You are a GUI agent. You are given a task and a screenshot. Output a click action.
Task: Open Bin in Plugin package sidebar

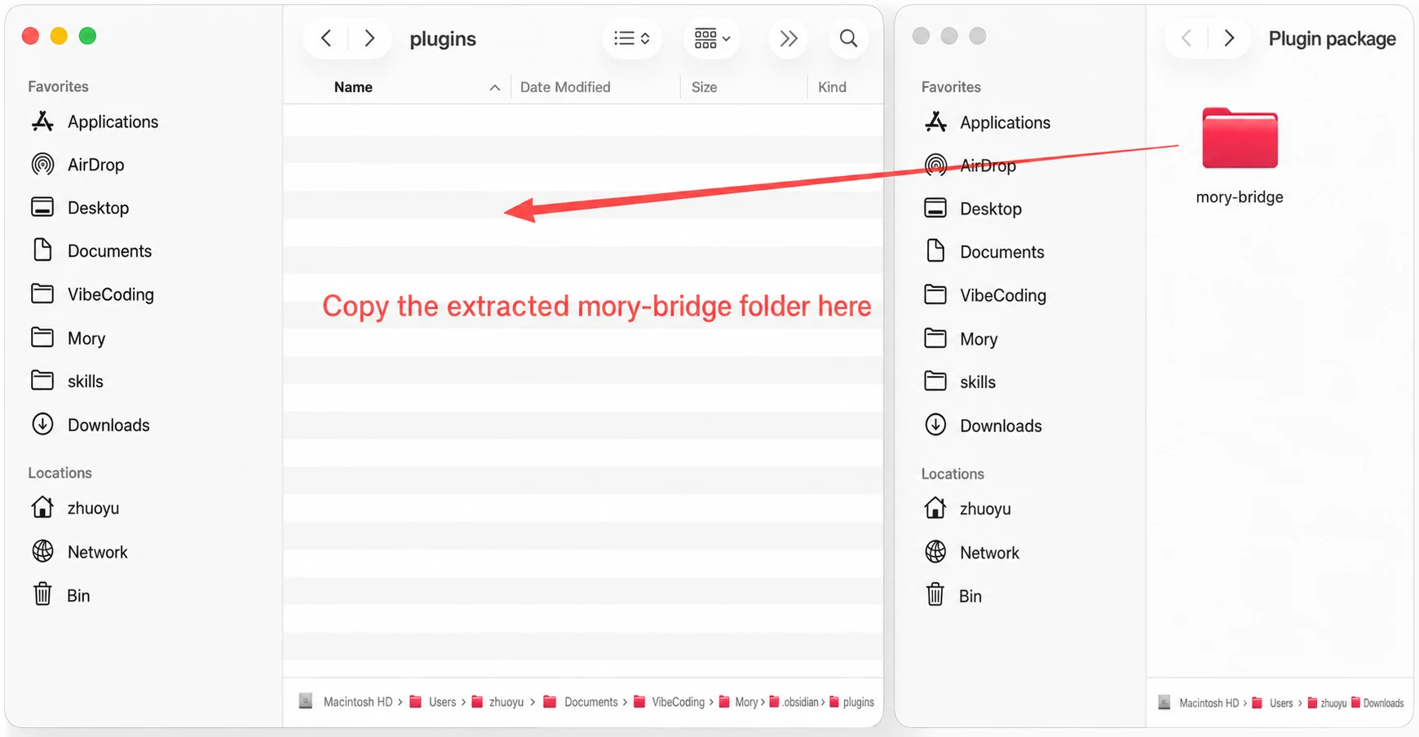[953, 596]
